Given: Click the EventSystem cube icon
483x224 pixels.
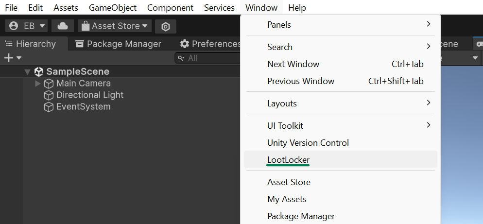Looking at the screenshot, I should 49,107.
